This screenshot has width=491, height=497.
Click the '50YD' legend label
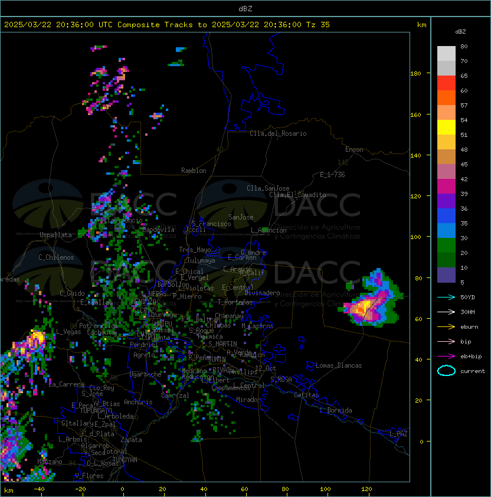point(467,297)
